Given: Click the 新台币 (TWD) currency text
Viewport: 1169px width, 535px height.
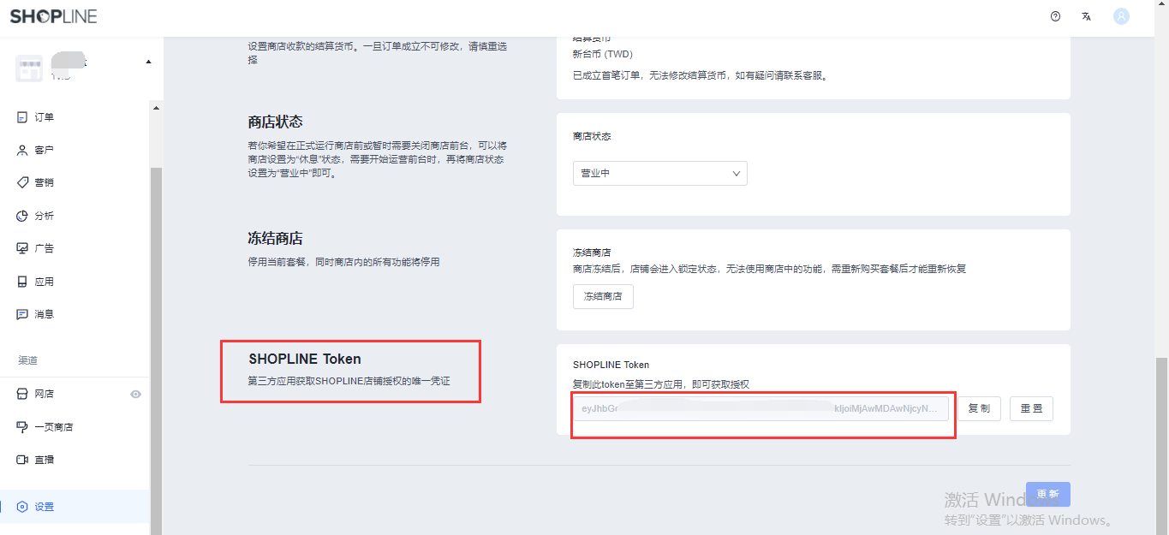Looking at the screenshot, I should tap(603, 54).
